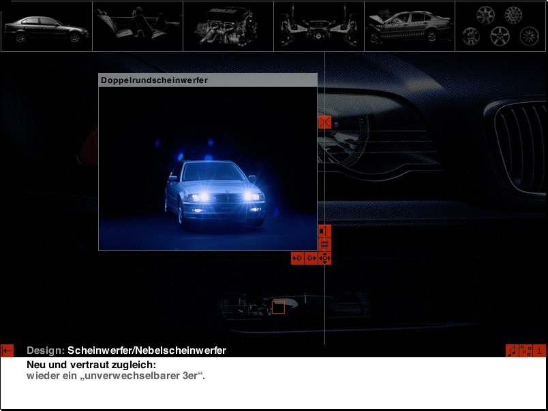548x411 pixels.
Task: Go to previous item with left arrow icon
Action: 297,258
